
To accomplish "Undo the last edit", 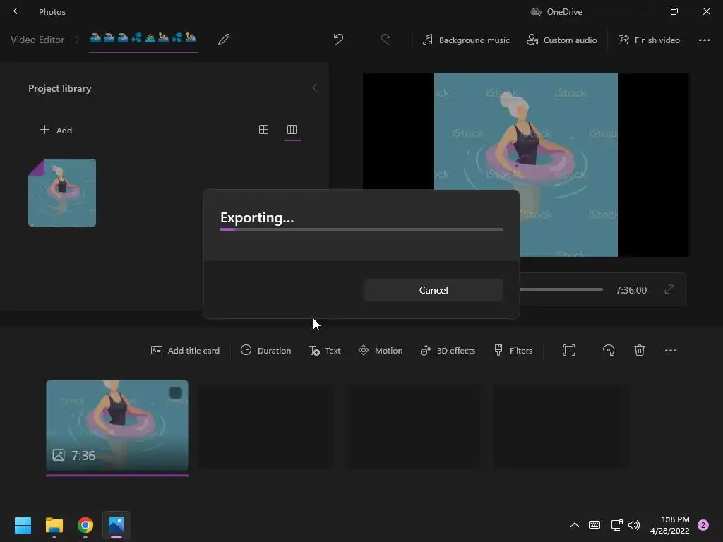I will 338,40.
